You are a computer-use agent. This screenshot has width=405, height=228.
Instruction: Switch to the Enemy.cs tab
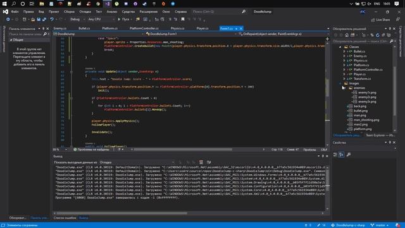(60, 28)
